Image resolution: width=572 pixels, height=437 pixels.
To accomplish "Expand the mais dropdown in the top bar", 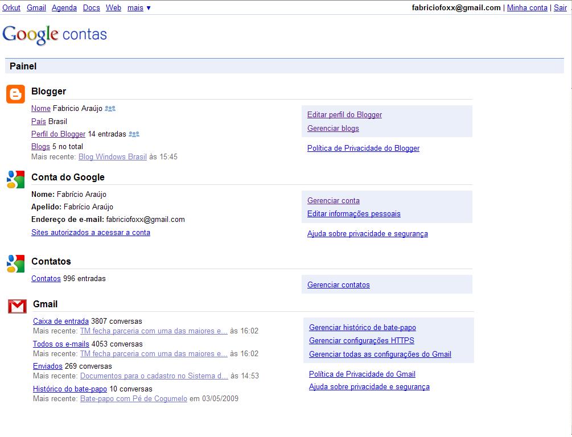I will 139,7.
